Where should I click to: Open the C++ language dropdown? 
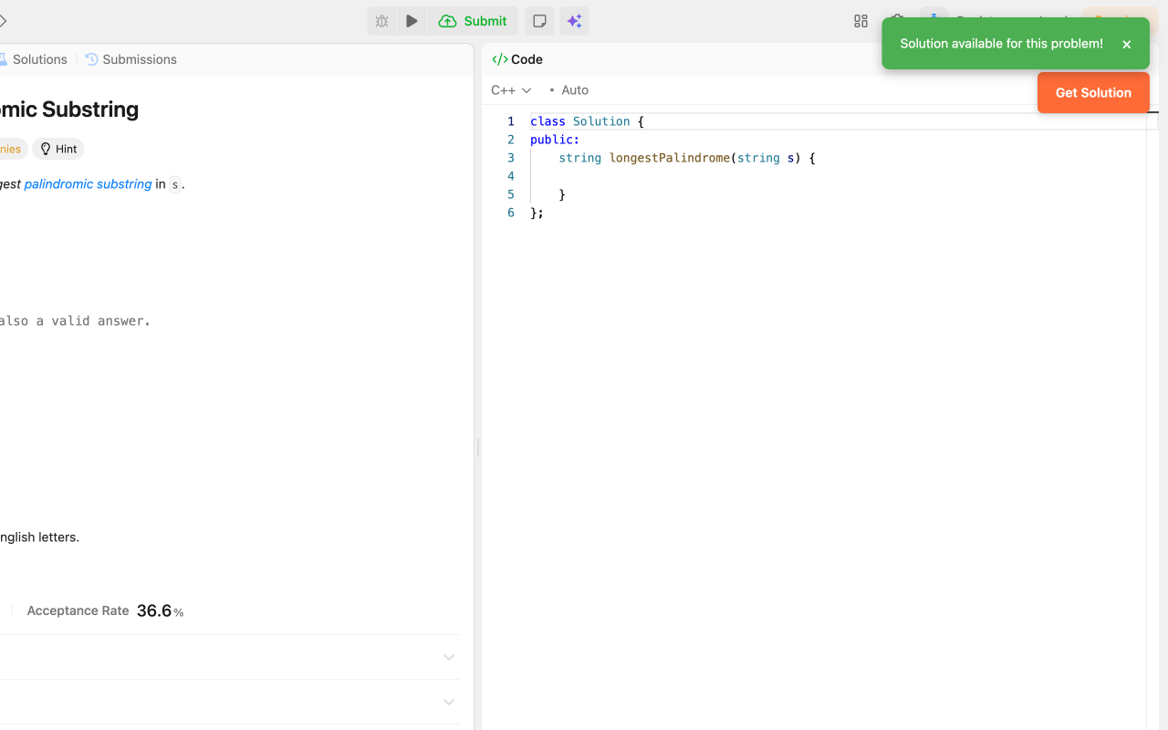(x=511, y=89)
